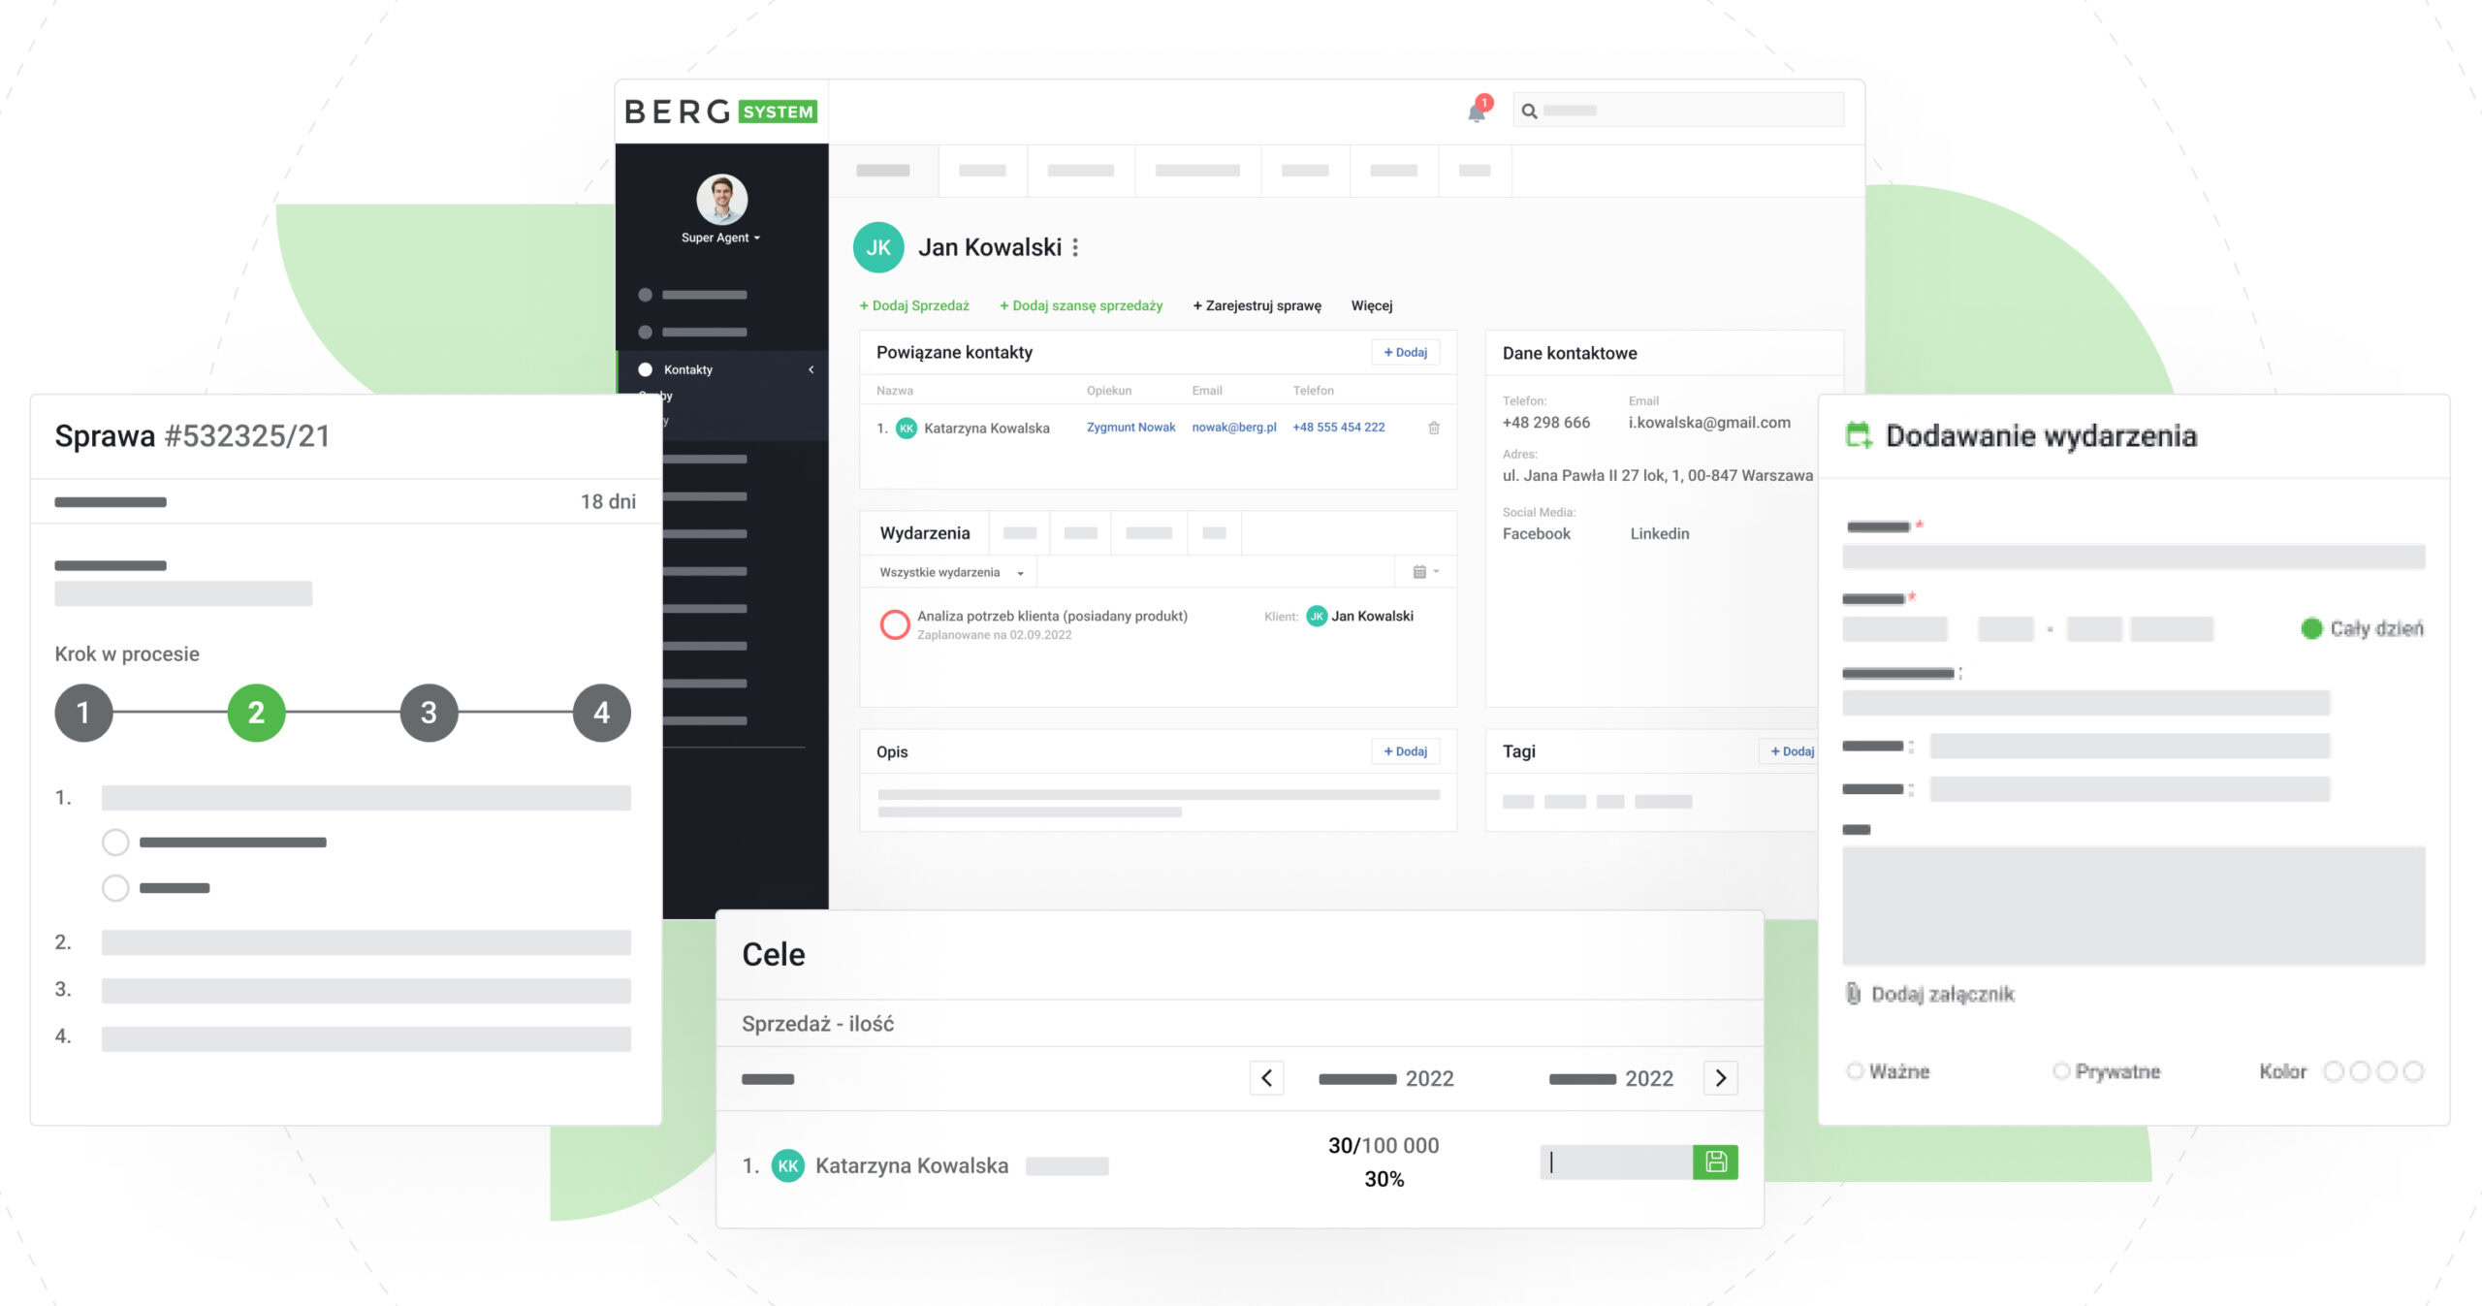Click the search magnifier icon in header
The height and width of the screenshot is (1306, 2482).
point(1529,111)
